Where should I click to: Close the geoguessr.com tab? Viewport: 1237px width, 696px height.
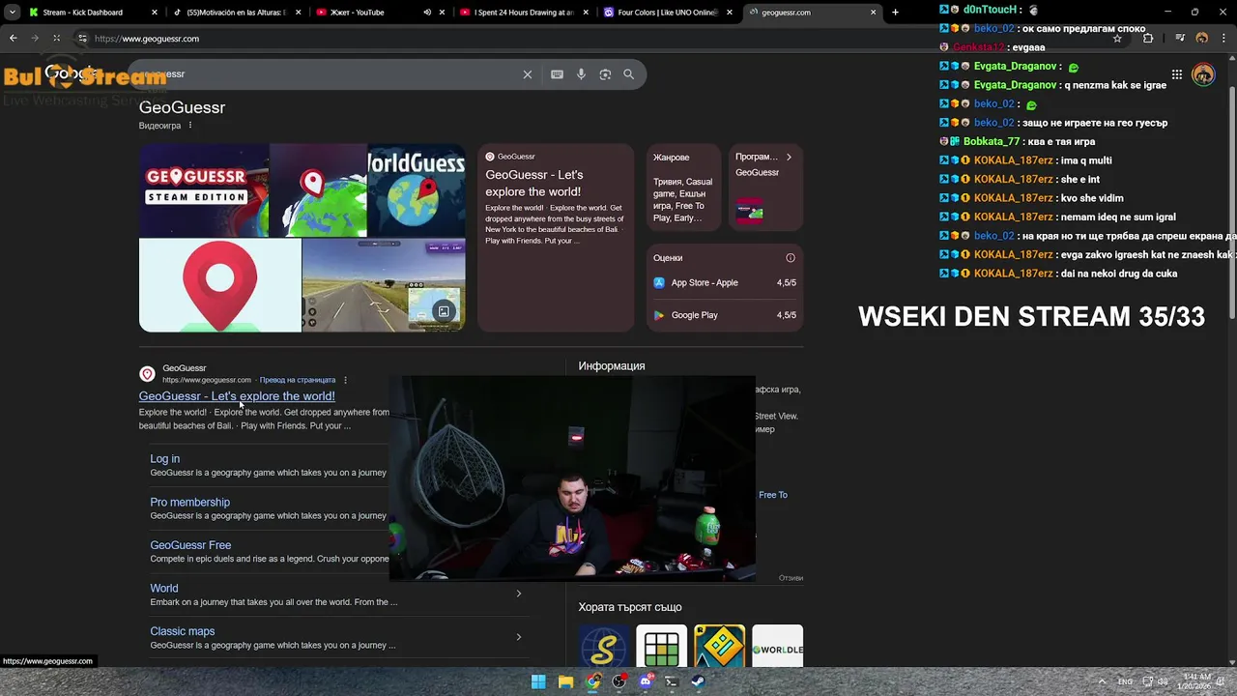click(x=874, y=13)
